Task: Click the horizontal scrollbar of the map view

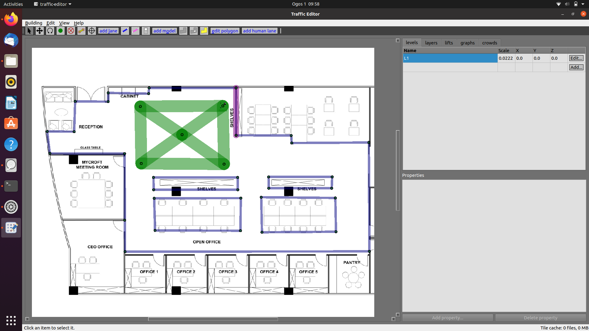Action: point(213,319)
